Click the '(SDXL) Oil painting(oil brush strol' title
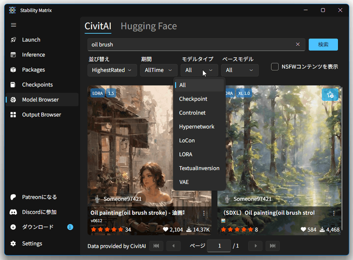This screenshot has height=260, width=353. pyautogui.click(x=269, y=213)
